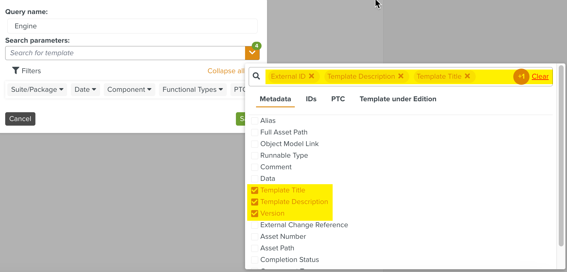Expand the Date filter dropdown
This screenshot has height=272, width=567.
tap(85, 90)
